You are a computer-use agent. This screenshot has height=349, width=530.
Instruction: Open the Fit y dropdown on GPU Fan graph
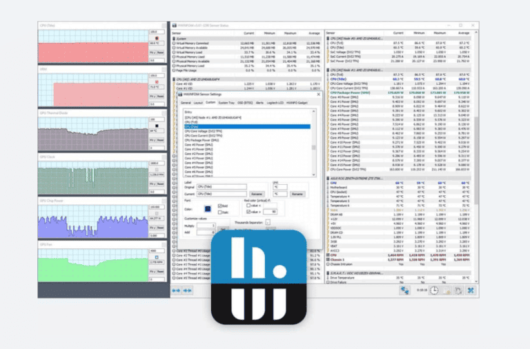pyautogui.click(x=153, y=272)
